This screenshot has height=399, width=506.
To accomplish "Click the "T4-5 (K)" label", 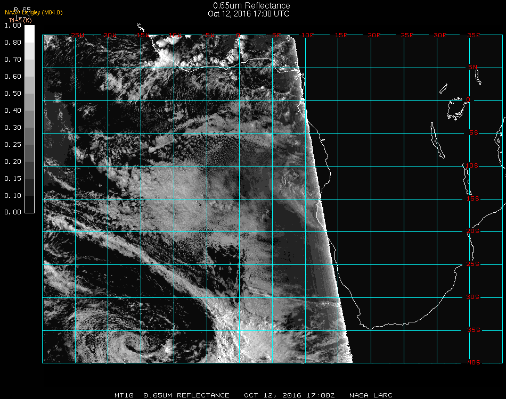I will 20,20.
